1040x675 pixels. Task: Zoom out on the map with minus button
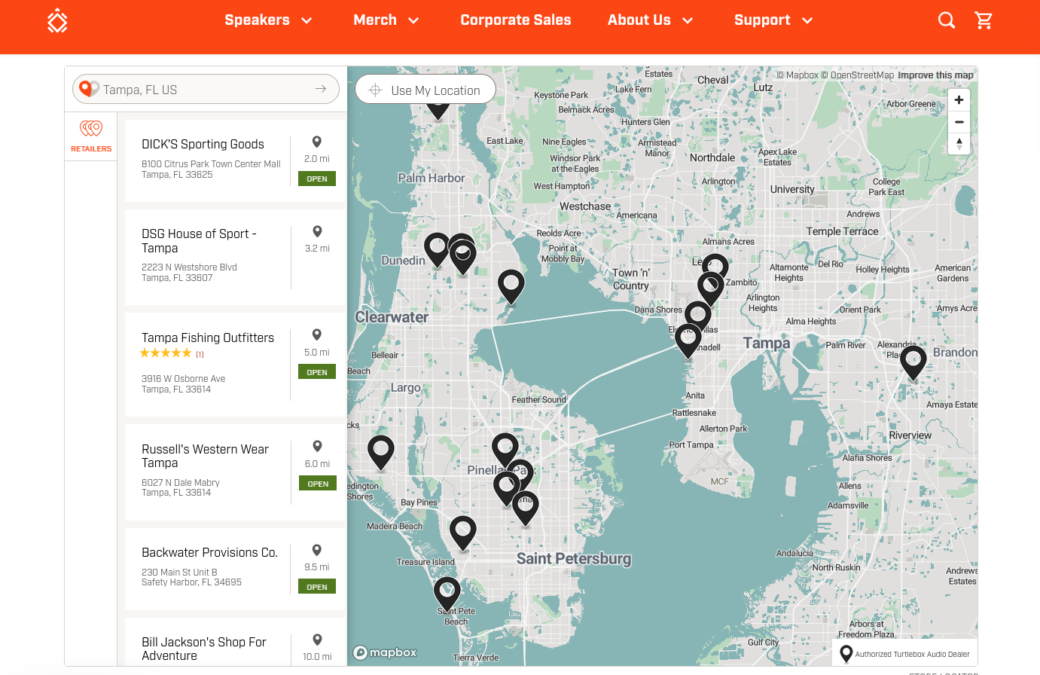coord(959,122)
